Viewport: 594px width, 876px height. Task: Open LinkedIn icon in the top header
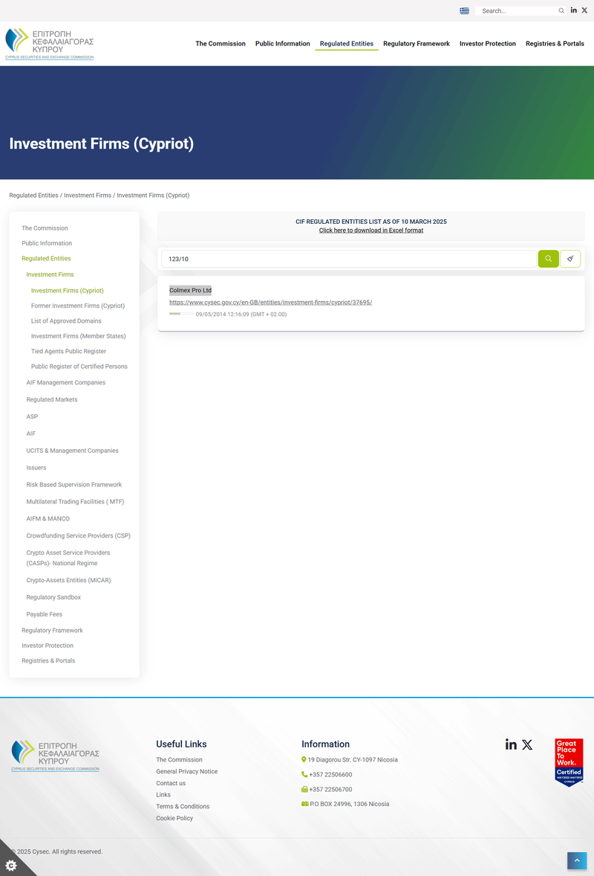point(574,10)
